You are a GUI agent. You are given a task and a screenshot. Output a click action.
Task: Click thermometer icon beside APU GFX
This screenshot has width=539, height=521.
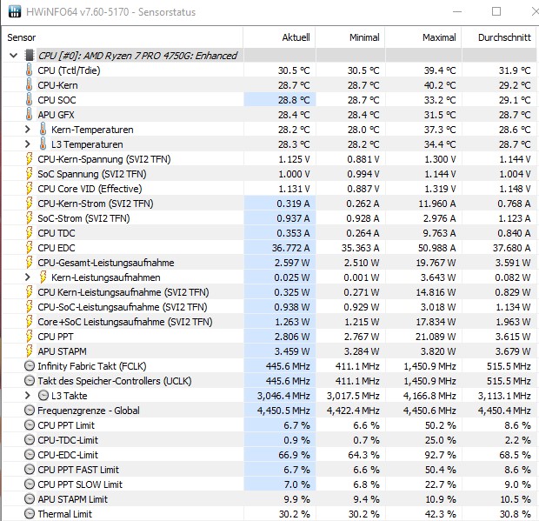click(x=30, y=115)
